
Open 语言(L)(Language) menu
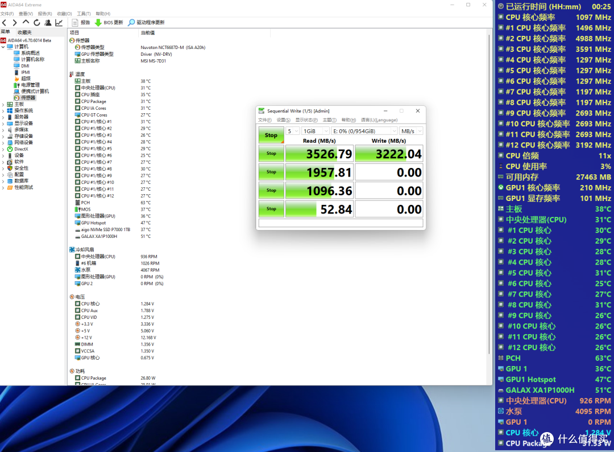(379, 120)
